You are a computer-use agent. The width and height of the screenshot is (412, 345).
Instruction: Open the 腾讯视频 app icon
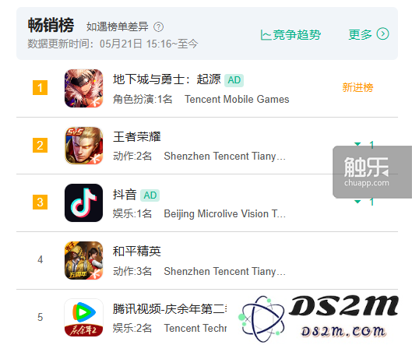(83, 318)
